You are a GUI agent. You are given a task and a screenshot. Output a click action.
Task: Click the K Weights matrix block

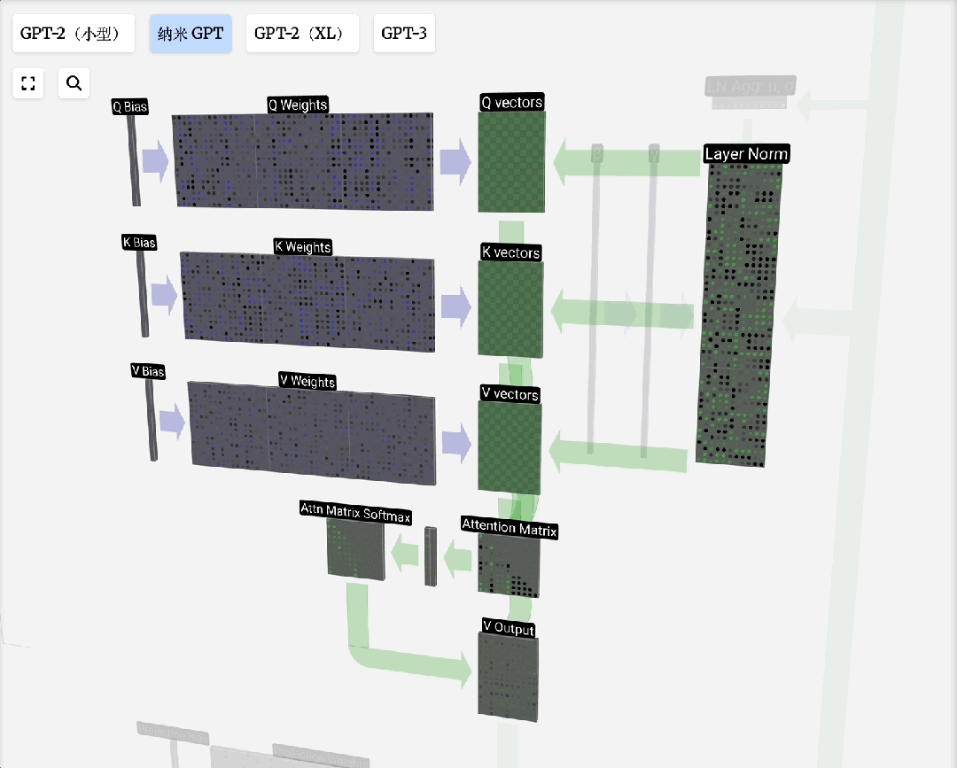pos(308,301)
